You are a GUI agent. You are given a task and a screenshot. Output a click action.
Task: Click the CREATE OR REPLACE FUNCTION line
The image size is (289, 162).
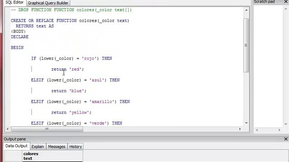tap(70, 21)
